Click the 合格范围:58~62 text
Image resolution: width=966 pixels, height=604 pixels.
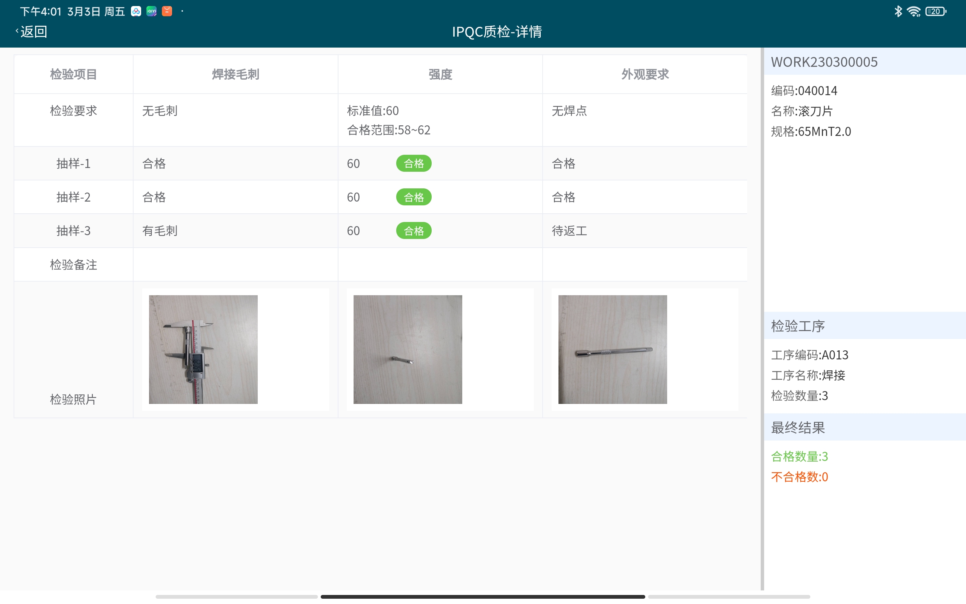click(389, 130)
